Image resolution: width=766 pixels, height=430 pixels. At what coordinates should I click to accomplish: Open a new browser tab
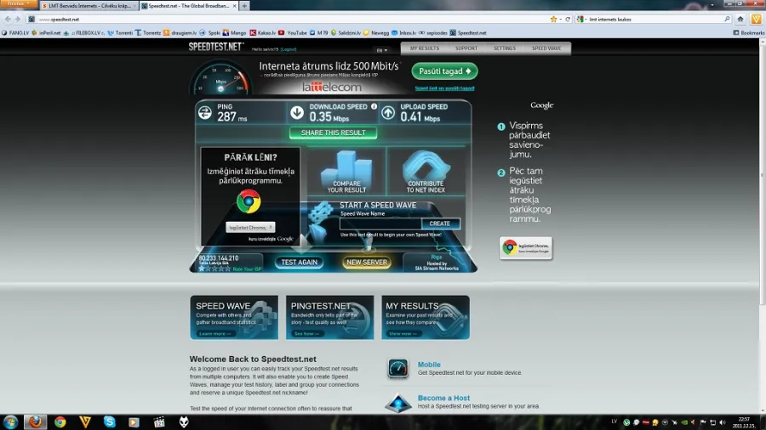244,6
